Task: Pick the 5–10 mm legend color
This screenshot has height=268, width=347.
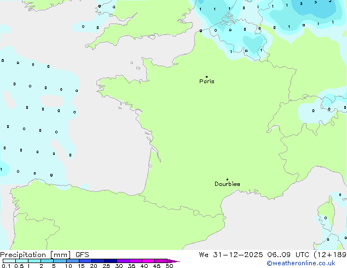Action: [60, 261]
